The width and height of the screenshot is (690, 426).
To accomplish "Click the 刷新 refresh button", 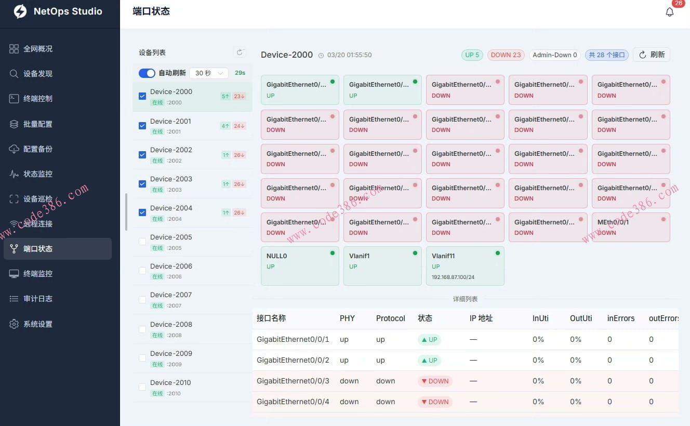I will tap(651, 54).
